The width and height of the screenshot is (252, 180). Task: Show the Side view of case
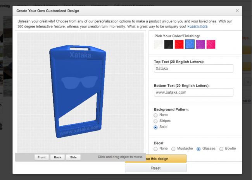tap(73, 157)
